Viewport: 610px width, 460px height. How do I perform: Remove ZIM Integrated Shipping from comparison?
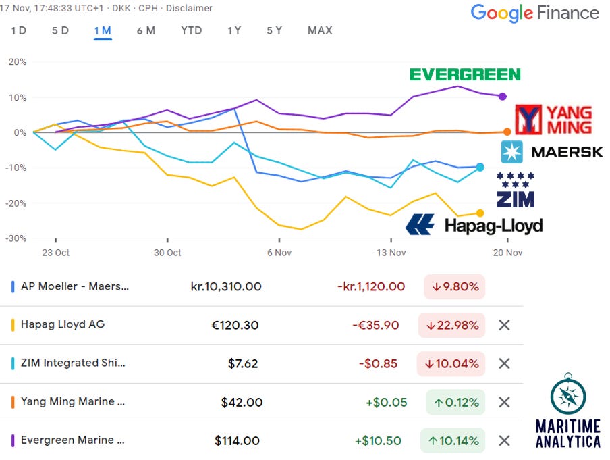504,363
